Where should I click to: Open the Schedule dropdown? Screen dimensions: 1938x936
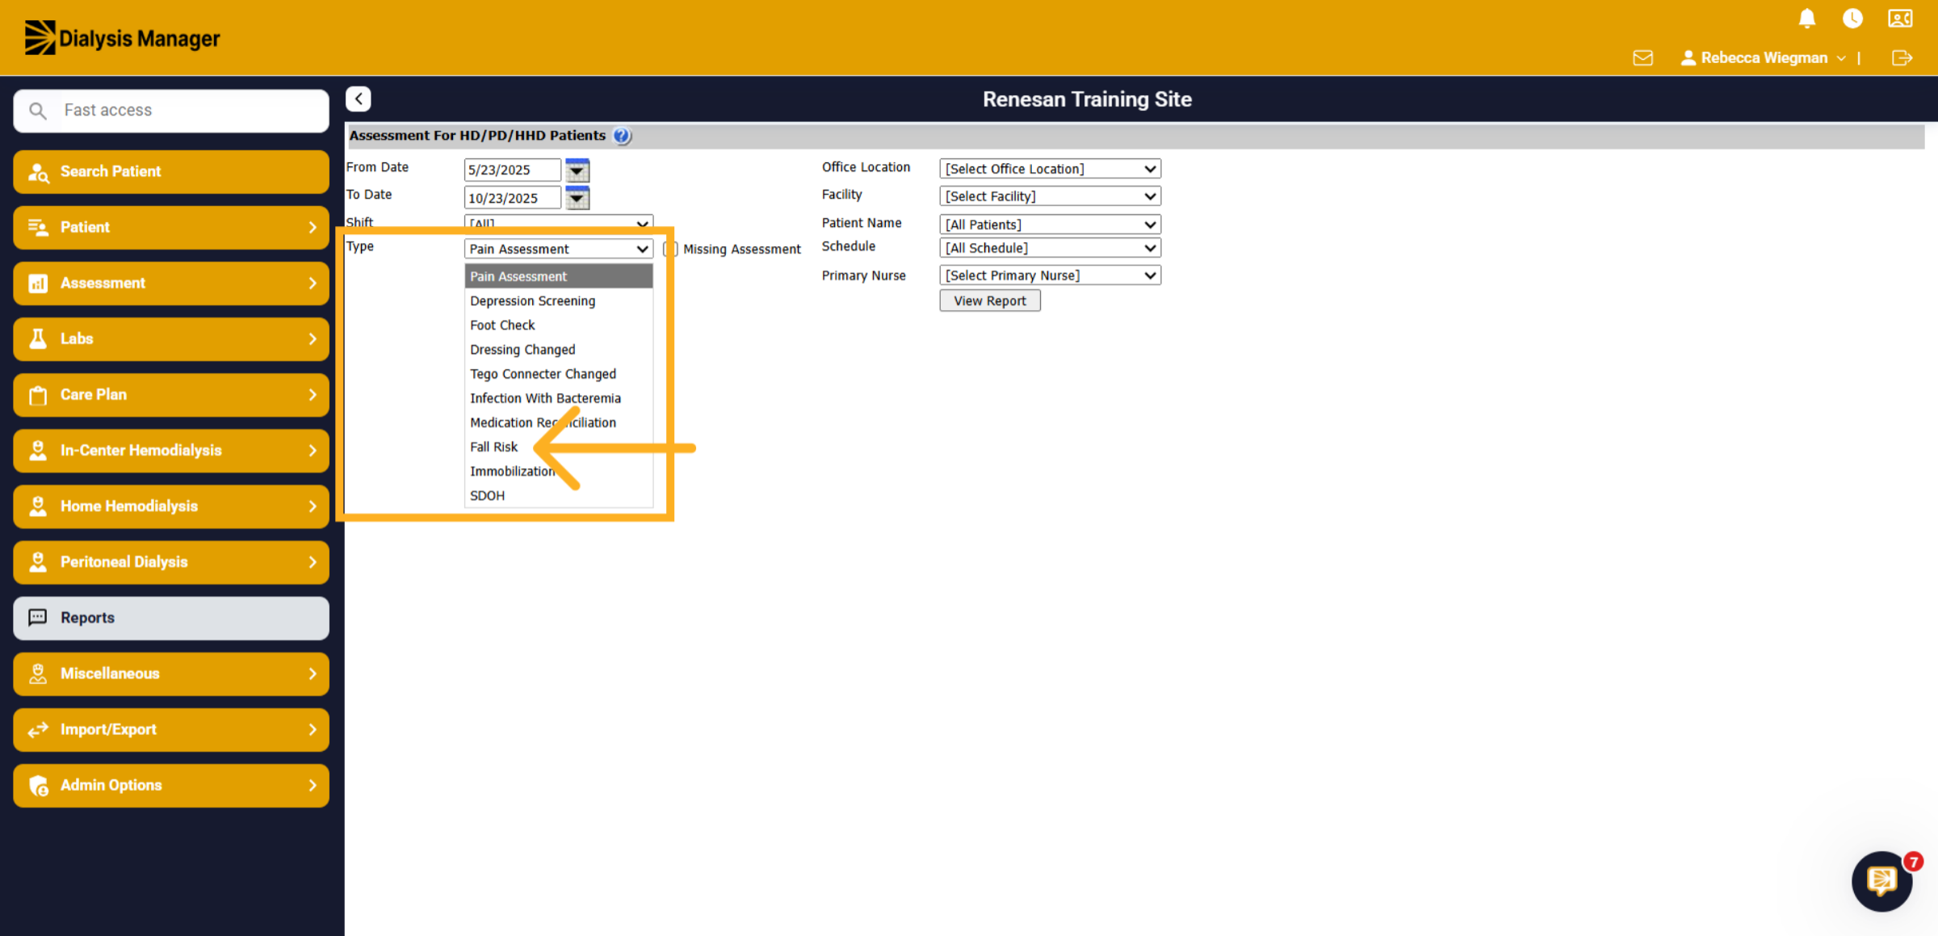click(1050, 248)
